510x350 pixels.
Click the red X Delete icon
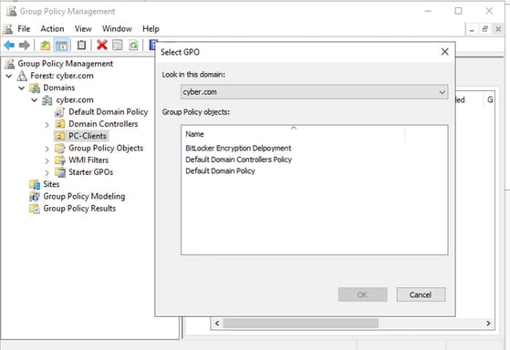102,45
